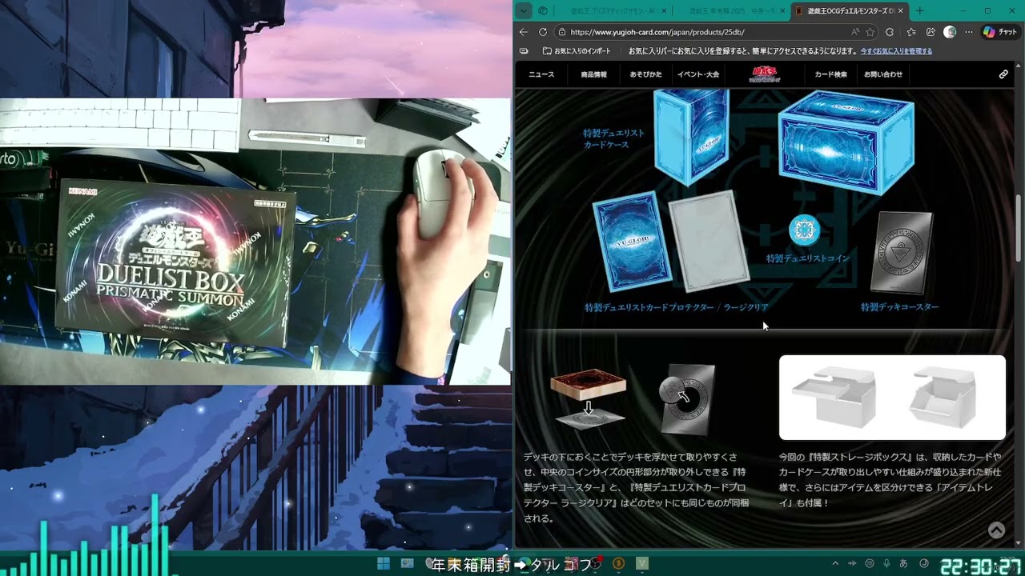Screen dimensions: 1025x576
Task: Open the orange circular taskbar app
Action: coord(618,564)
